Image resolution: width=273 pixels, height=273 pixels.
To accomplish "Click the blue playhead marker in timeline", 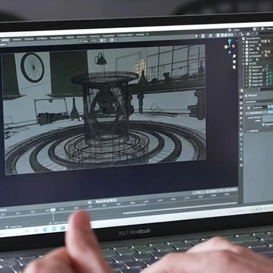I will pos(53,210).
